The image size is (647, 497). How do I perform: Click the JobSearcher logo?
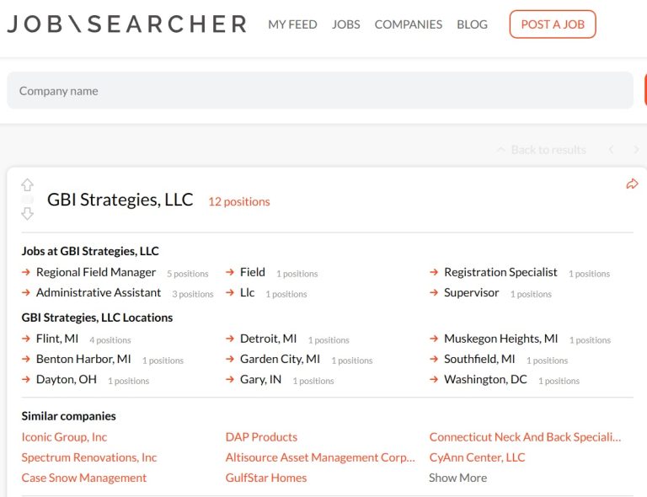click(x=127, y=24)
